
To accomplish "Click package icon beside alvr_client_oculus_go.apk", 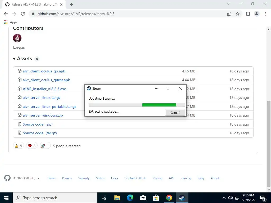I will (x=20, y=71).
